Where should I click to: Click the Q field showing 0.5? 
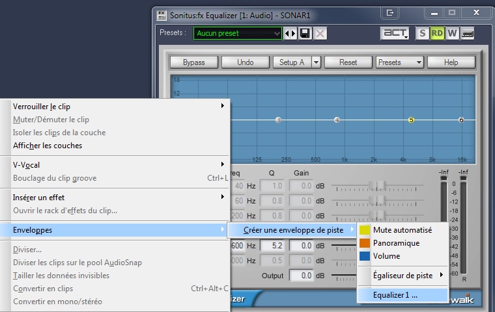(x=272, y=261)
